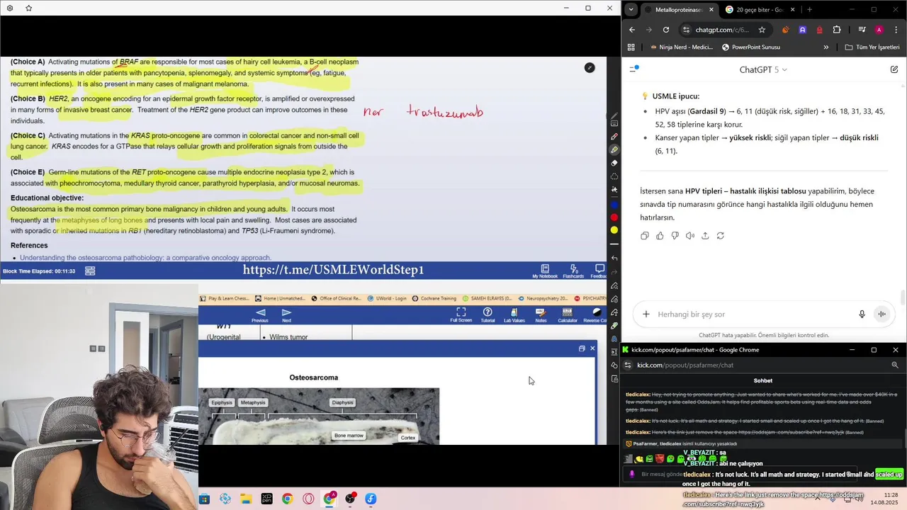Open the Chrome tab search dropdown
This screenshot has width=907, height=510.
click(x=631, y=10)
